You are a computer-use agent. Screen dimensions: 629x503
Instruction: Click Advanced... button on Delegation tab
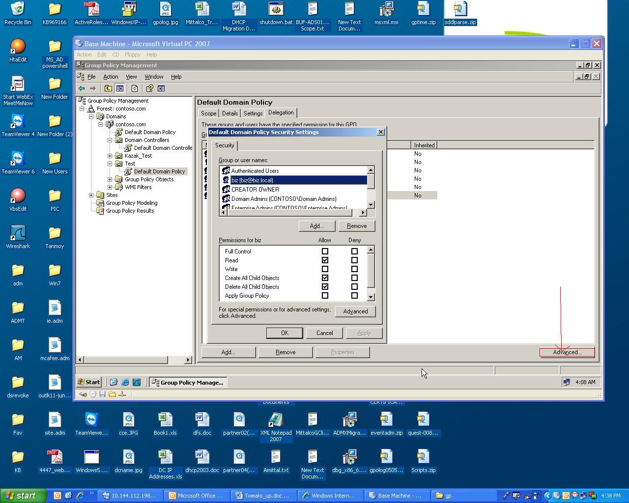pos(567,352)
